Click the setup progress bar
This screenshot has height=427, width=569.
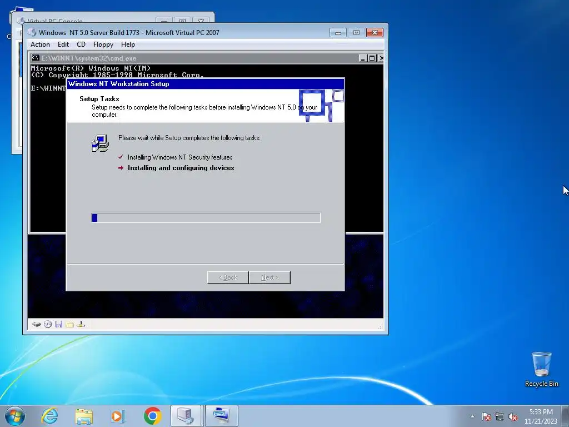pos(206,218)
